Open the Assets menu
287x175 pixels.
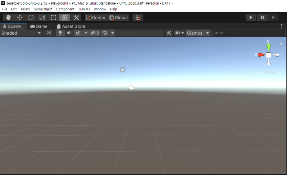point(25,9)
